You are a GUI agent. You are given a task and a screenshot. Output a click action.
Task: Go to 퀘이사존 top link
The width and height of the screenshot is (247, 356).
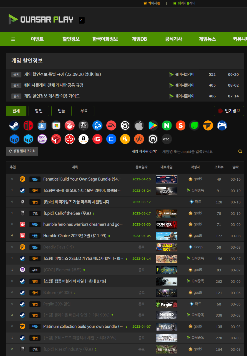click(x=152, y=3)
